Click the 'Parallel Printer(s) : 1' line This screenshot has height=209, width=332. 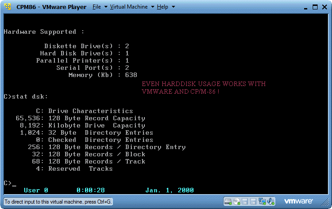click(83, 61)
